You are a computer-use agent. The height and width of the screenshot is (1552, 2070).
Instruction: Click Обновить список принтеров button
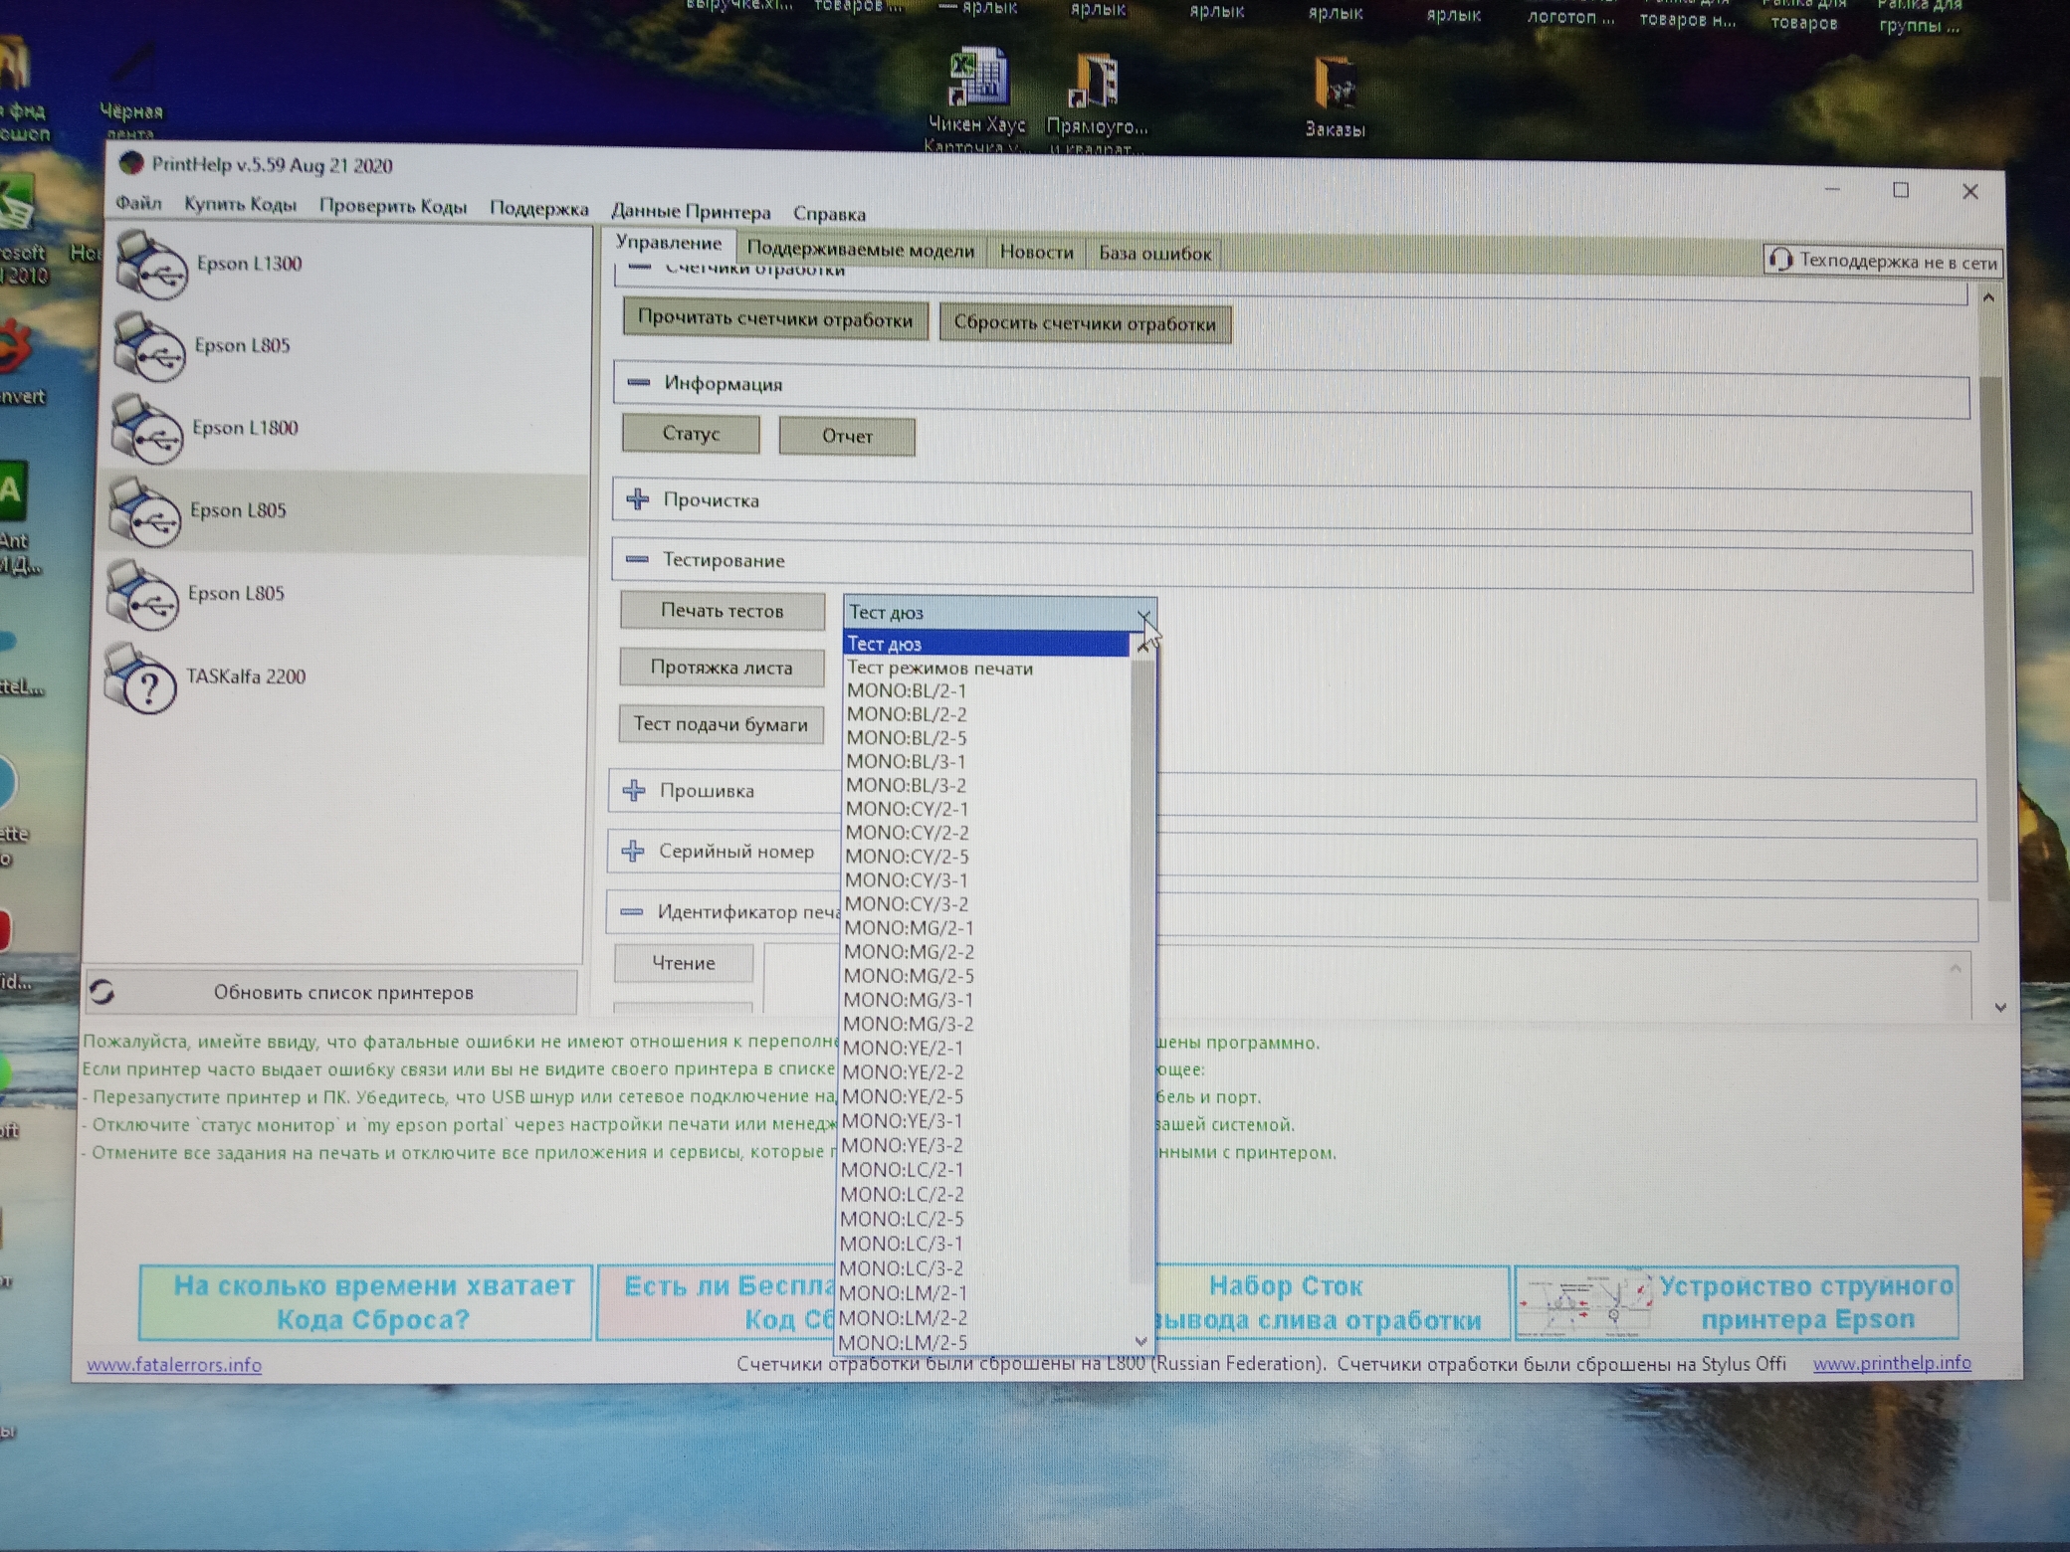pos(331,992)
